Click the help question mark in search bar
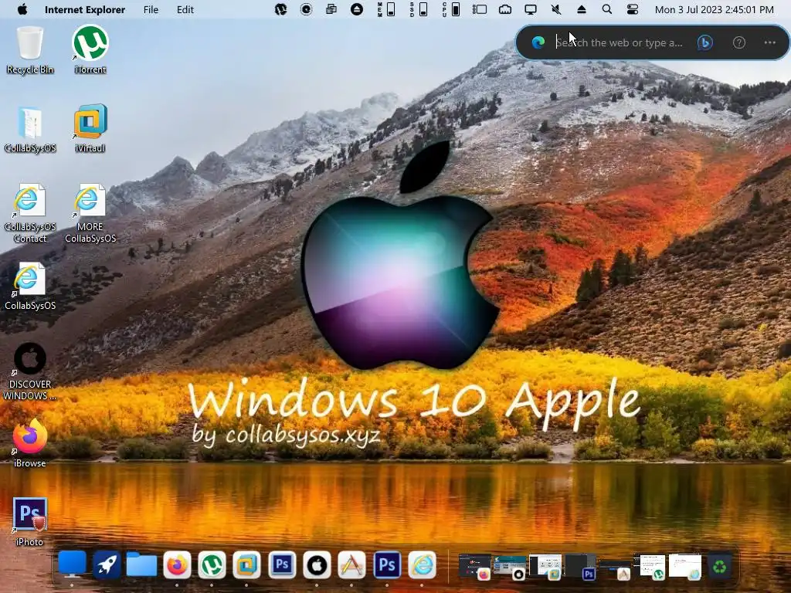This screenshot has width=791, height=593. [x=739, y=42]
